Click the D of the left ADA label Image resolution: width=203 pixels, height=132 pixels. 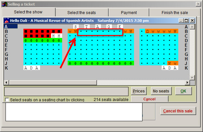pyautogui.click(x=31, y=68)
